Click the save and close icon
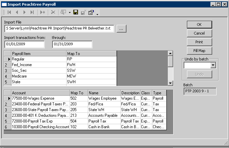229x148 pixels. point(83,12)
